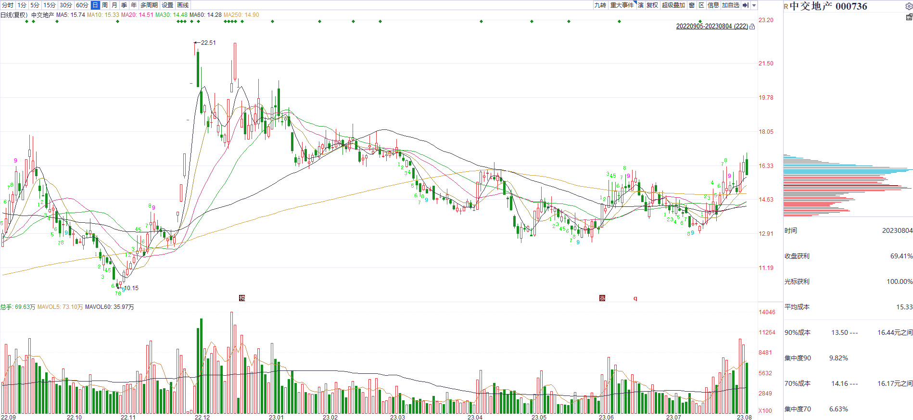
Task: Click the 20220905-20230804 (222) date range link
Action: [712, 26]
